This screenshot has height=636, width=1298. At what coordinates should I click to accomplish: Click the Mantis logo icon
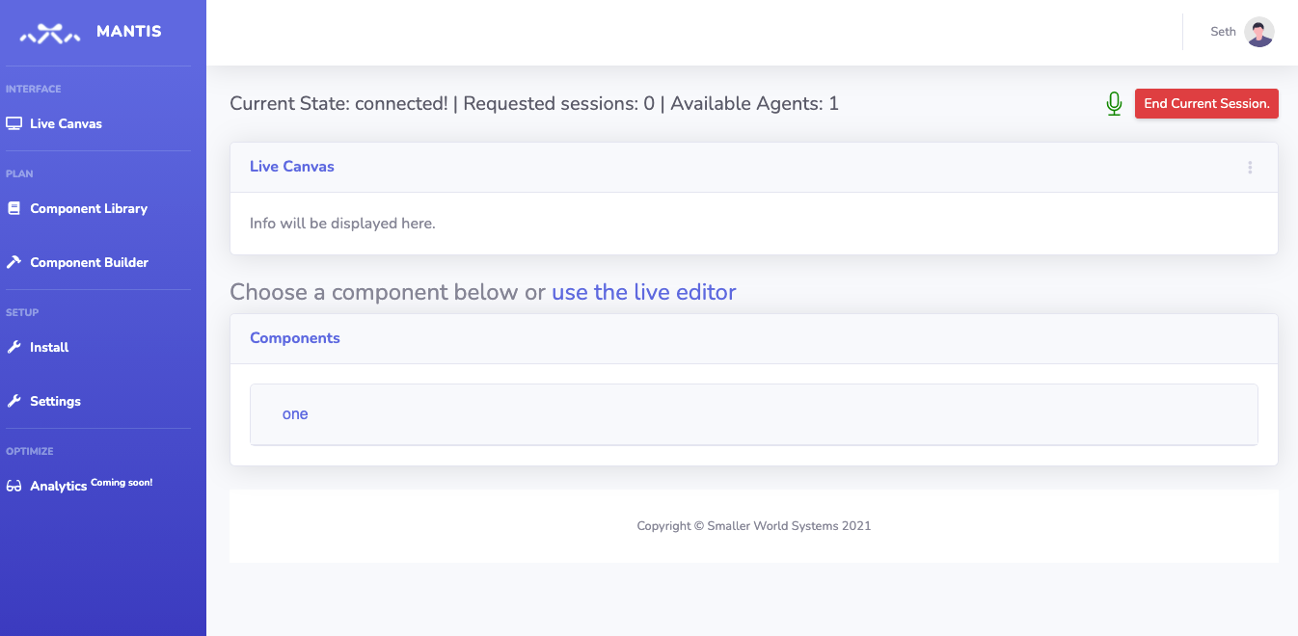tap(50, 34)
